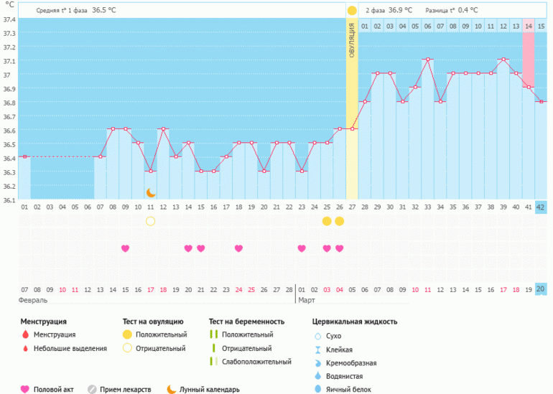
Task: Click the highlighted cycle day 42 cell
Action: point(541,207)
